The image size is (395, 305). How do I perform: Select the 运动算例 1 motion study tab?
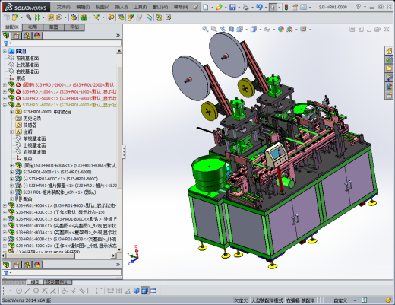pyautogui.click(x=57, y=282)
